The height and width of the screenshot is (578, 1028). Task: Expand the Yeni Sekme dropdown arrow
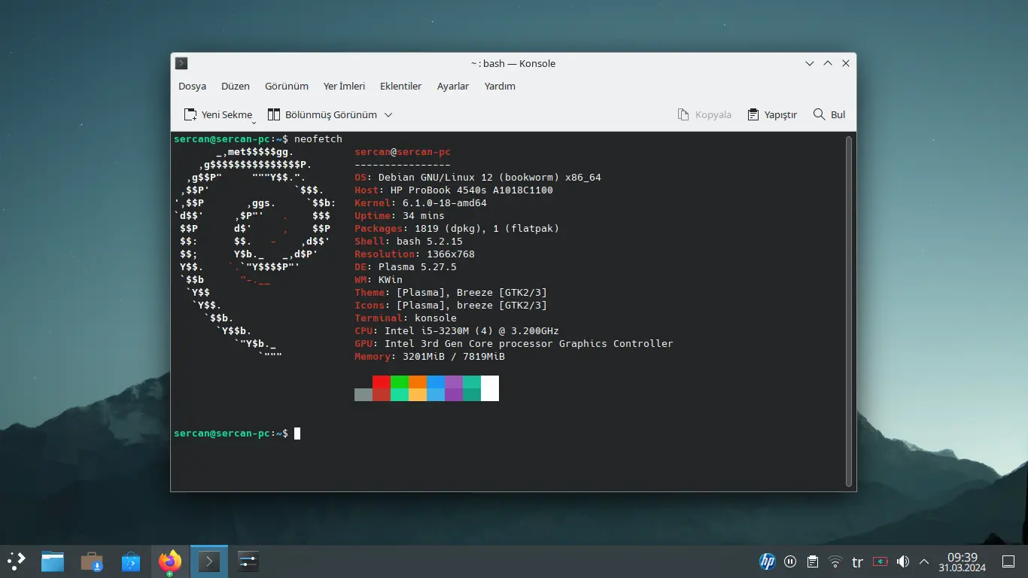pos(254,122)
